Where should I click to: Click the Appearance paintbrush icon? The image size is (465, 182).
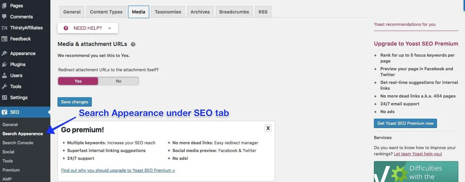4,54
